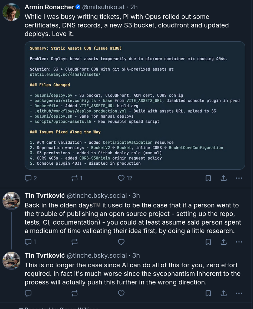This screenshot has height=309, width=253.
Task: Share Tin's 'olden days' post
Action: click(x=224, y=242)
